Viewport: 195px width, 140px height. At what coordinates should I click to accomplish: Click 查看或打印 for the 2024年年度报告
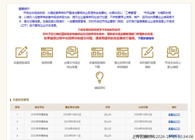(174, 122)
